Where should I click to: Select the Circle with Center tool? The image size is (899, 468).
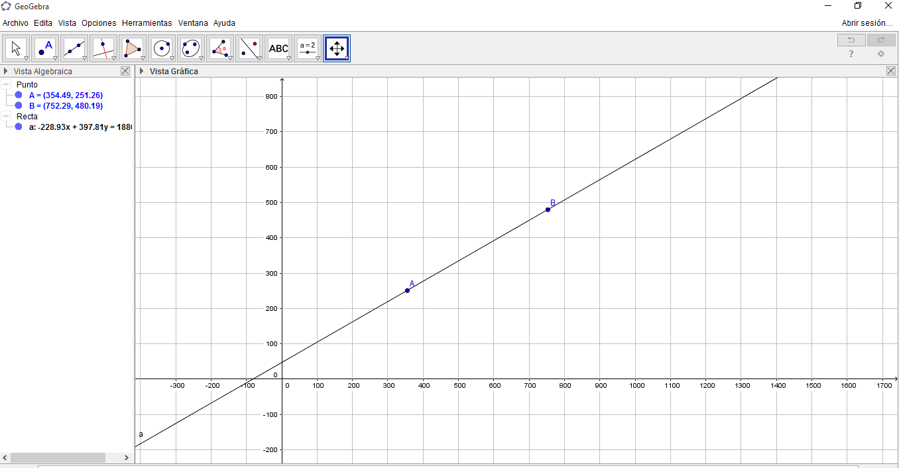(x=161, y=47)
